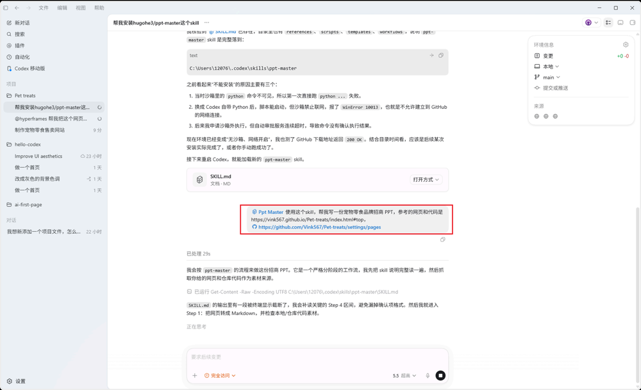Activate the microphone voice input icon
This screenshot has width=641, height=390.
click(x=428, y=376)
